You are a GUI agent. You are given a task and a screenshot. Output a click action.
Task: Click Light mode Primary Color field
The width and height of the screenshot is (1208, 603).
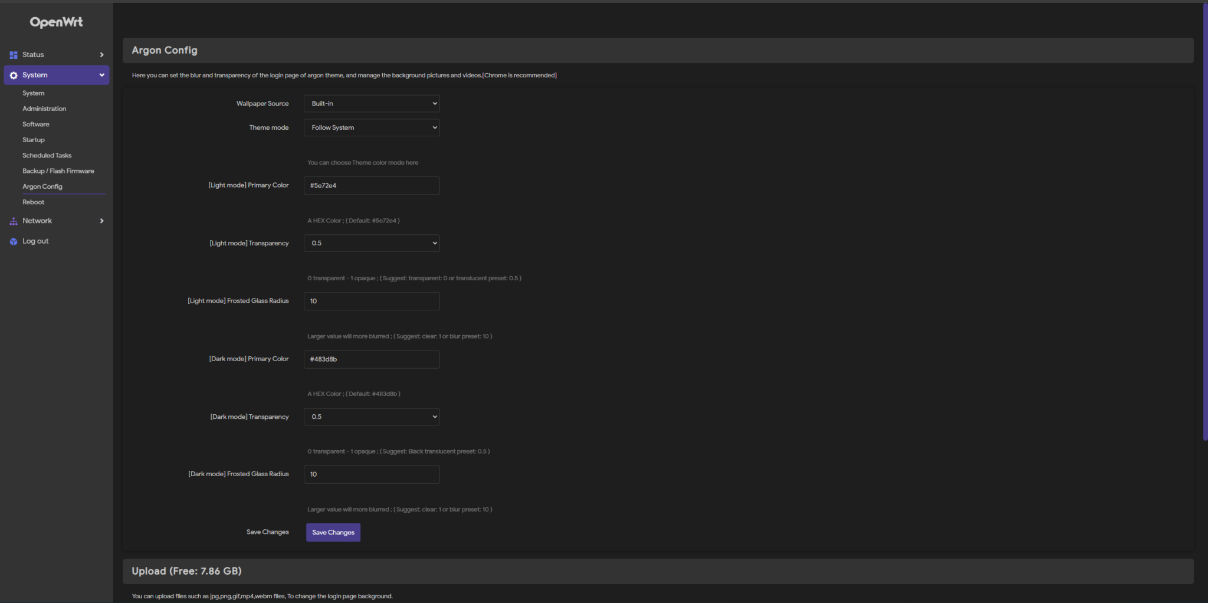(x=372, y=185)
